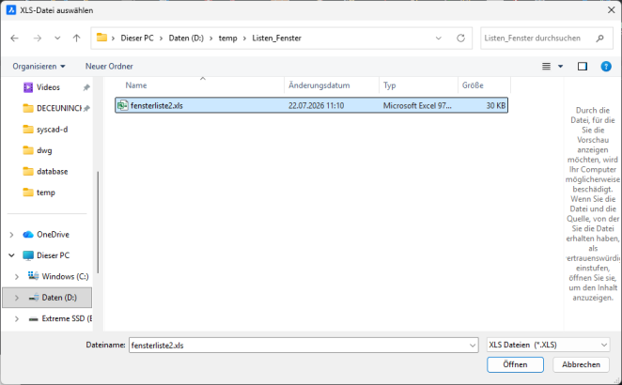The height and width of the screenshot is (385, 622).
Task: Go forward with the right arrow
Action: coord(38,38)
